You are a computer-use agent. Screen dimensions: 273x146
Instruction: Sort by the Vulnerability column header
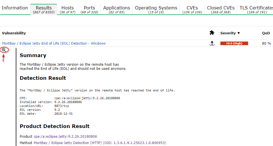14,33
